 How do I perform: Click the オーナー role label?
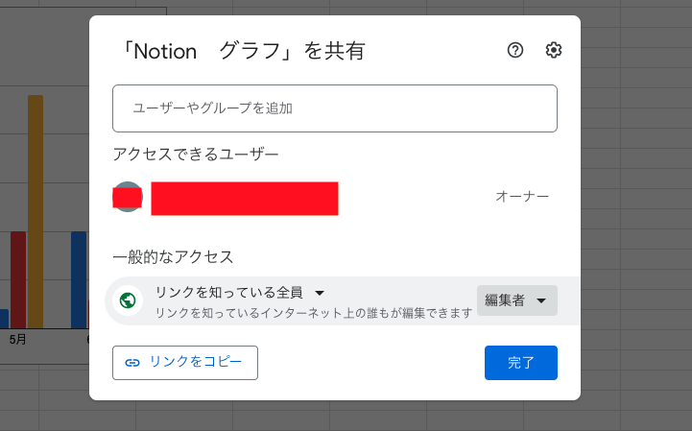pyautogui.click(x=522, y=196)
